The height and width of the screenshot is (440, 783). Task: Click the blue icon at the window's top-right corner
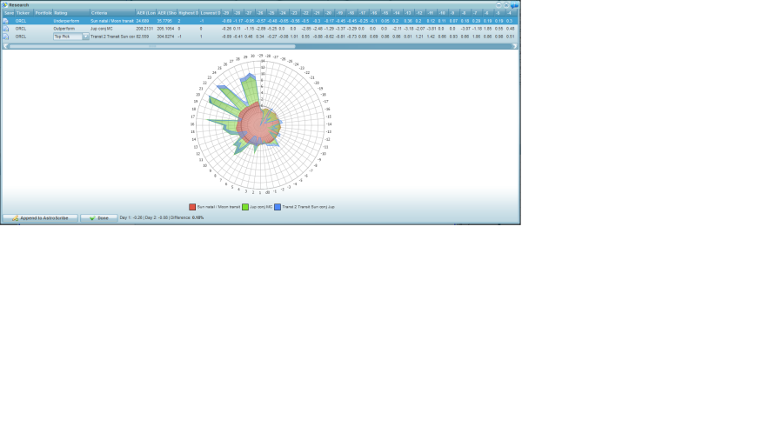point(515,5)
